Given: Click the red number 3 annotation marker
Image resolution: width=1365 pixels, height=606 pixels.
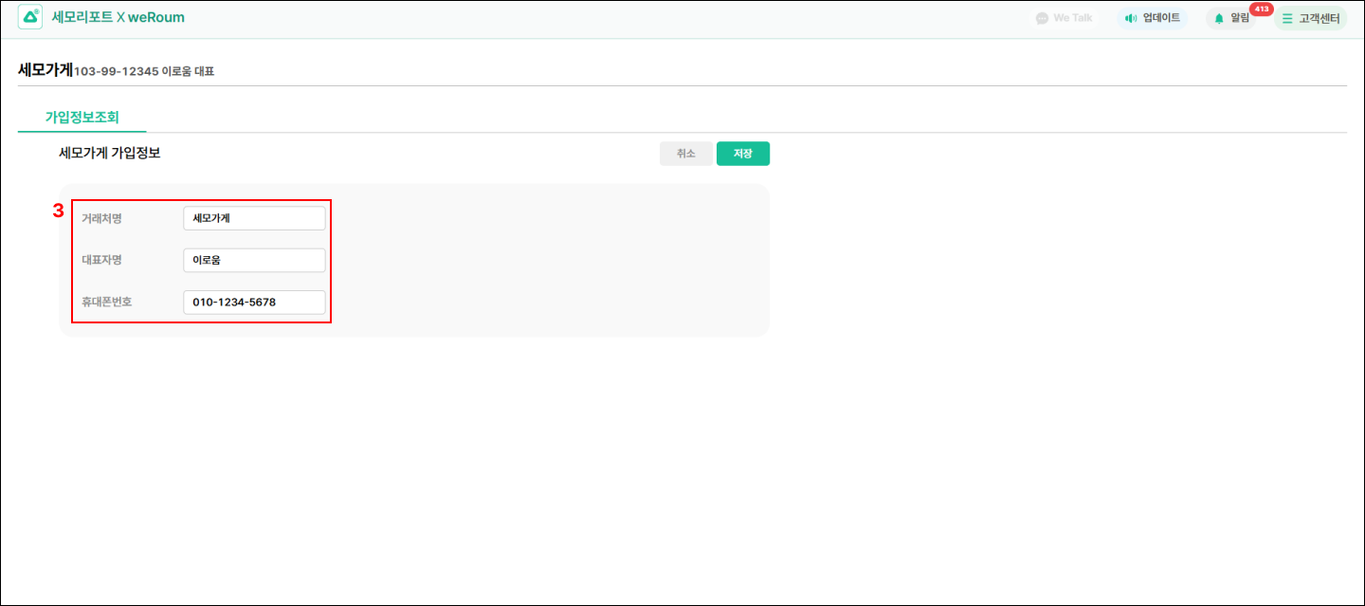Looking at the screenshot, I should click(x=58, y=211).
